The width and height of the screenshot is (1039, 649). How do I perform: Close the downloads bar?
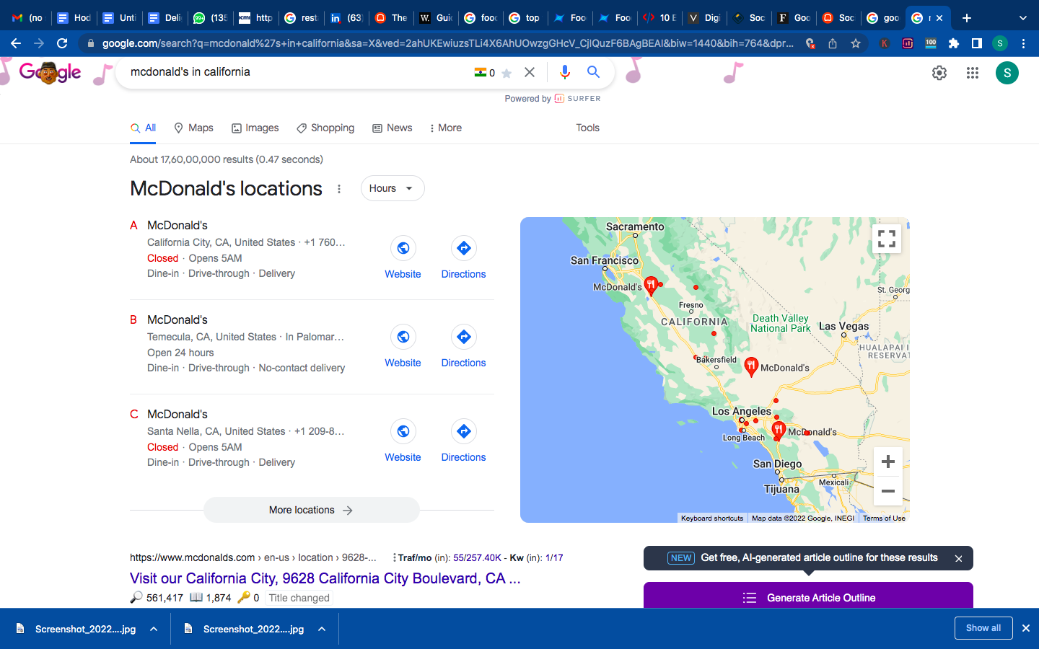pyautogui.click(x=1025, y=628)
